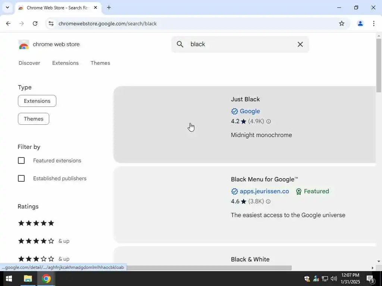This screenshot has height=286, width=382.
Task: Filter by four stars & up
Action: tap(44, 241)
